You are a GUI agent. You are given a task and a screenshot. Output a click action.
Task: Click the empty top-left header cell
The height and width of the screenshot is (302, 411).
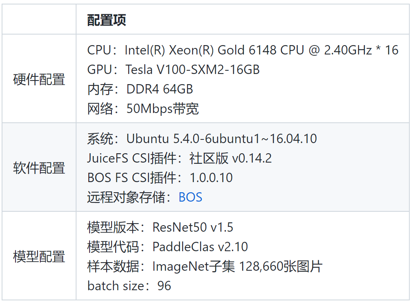(39, 19)
